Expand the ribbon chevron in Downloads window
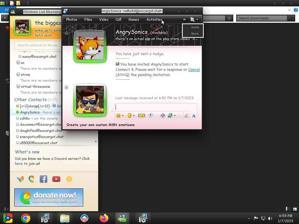Screen dimensions: 299x224 [x=289, y=10]
